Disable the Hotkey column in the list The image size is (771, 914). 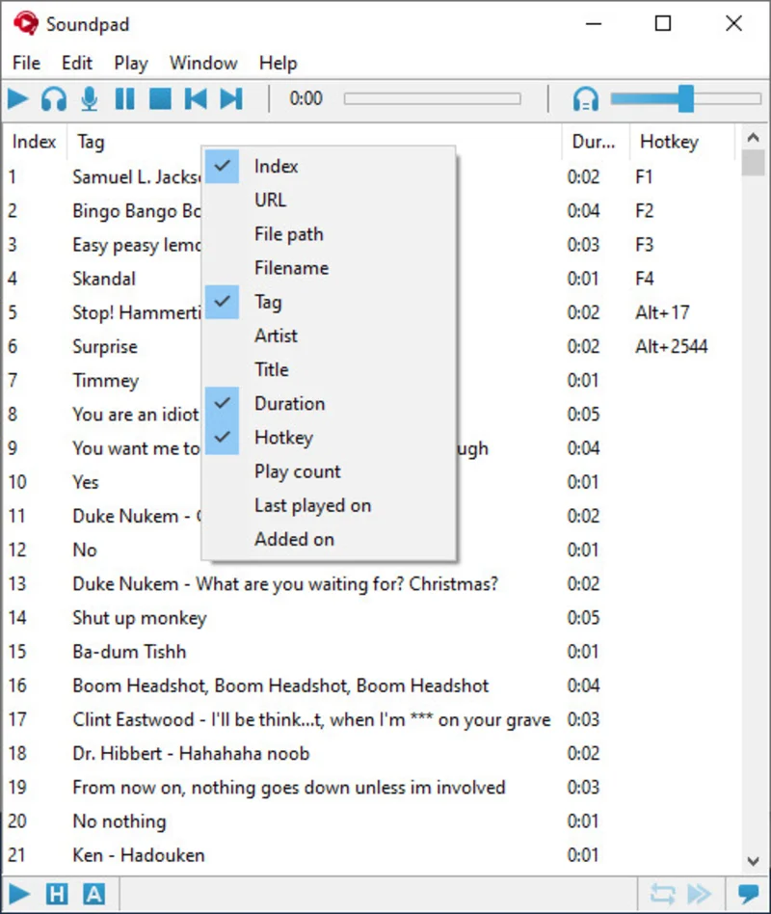(x=283, y=437)
